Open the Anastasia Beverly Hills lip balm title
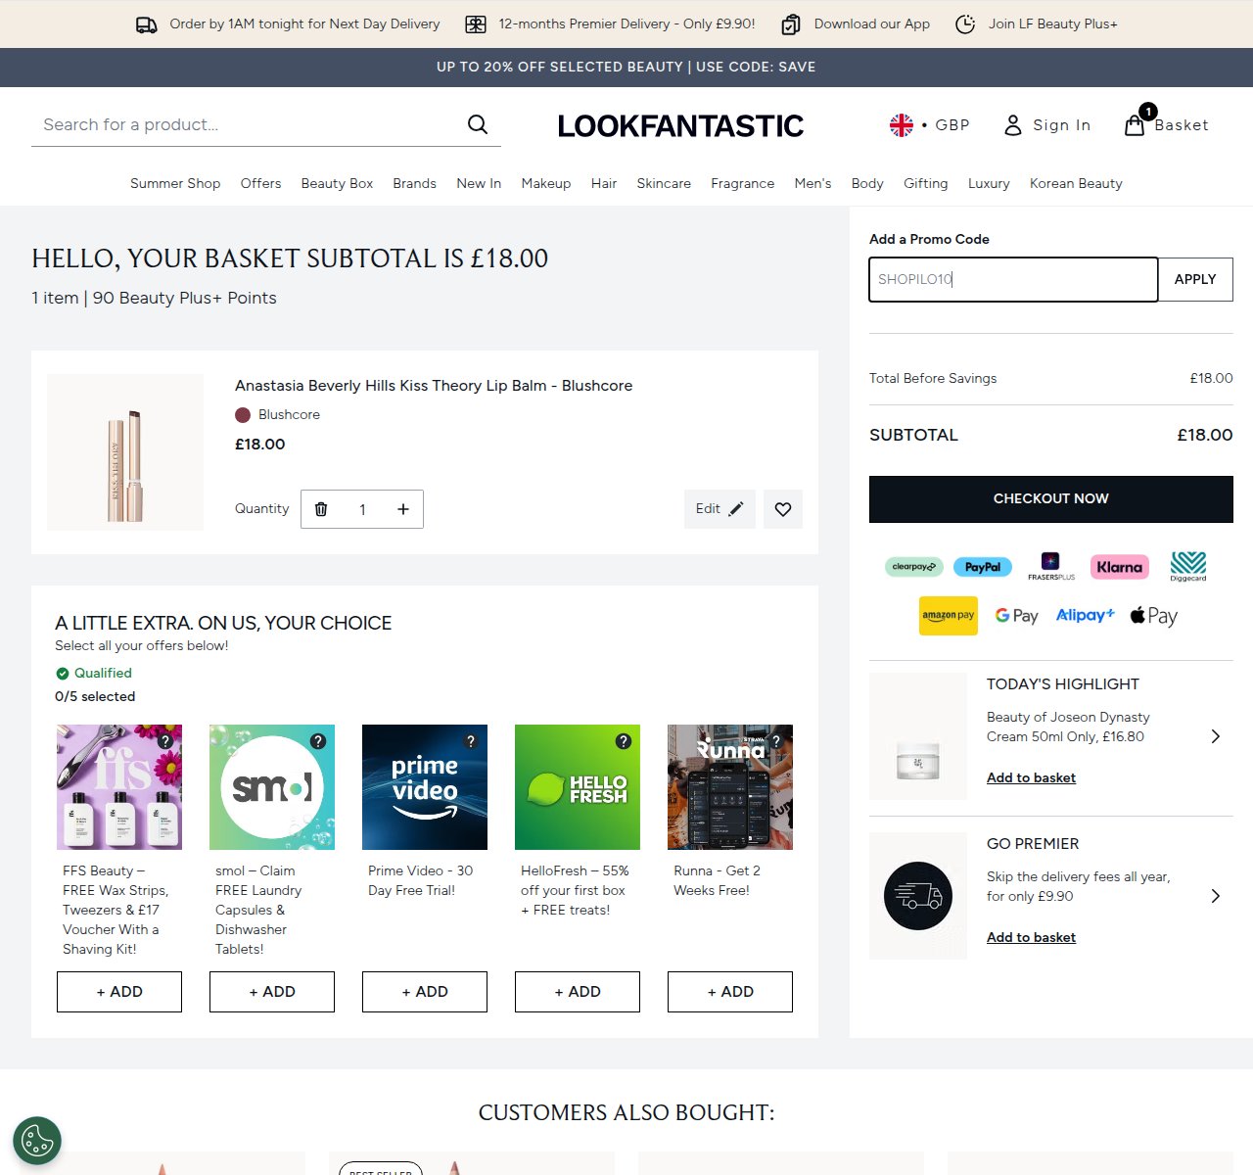The height and width of the screenshot is (1175, 1253). (x=434, y=386)
